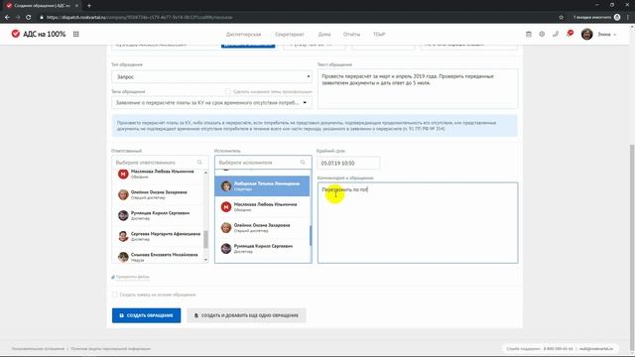Click Создать и добавить еще одно обращение
635x357 pixels.
246,315
